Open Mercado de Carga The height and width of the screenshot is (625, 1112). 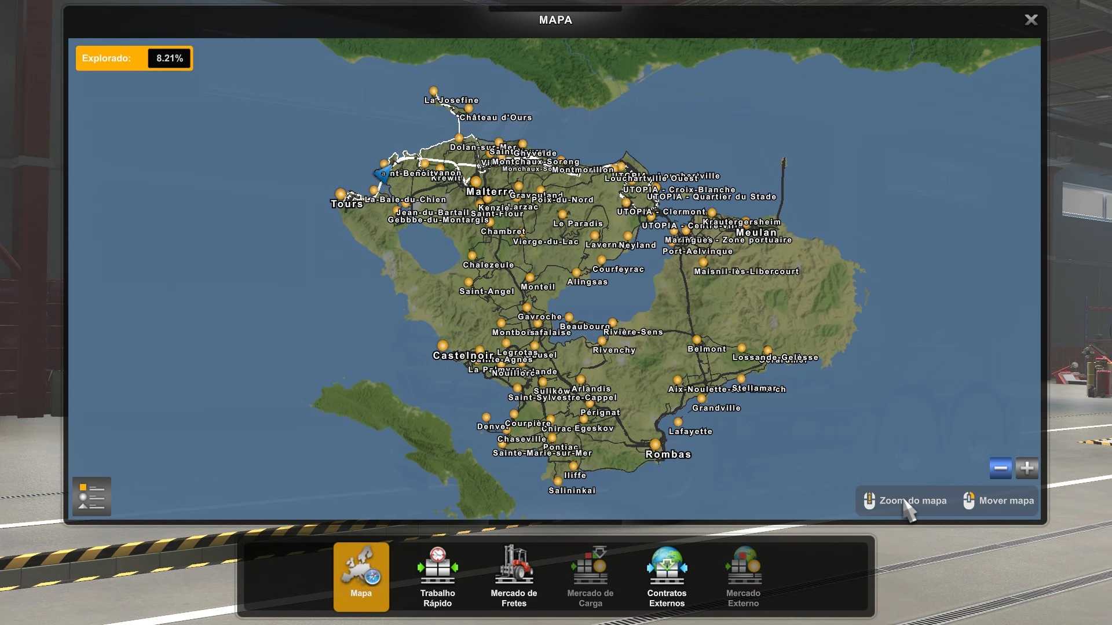click(590, 576)
